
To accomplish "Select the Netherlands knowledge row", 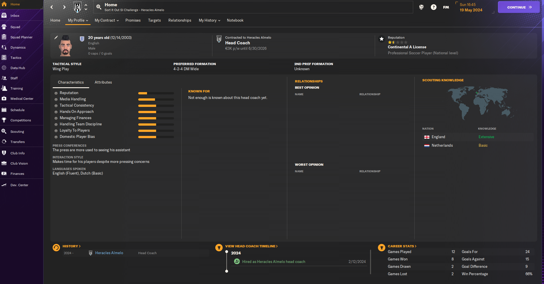I will (x=478, y=146).
